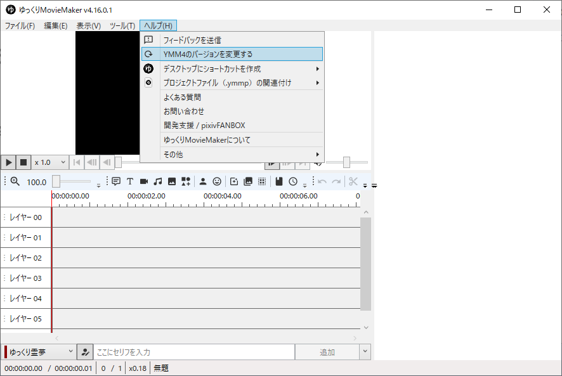Select よくある質問 menu entry
This screenshot has width=562, height=376.
[x=232, y=97]
